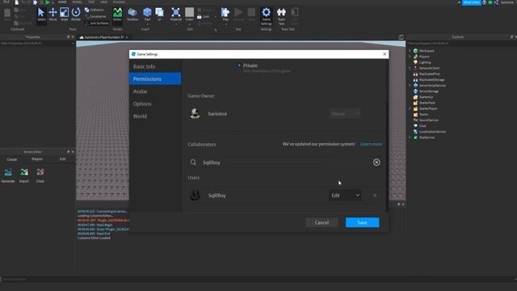The width and height of the screenshot is (517, 291).
Task: Select the Select tool in ribbon
Action: 41,15
